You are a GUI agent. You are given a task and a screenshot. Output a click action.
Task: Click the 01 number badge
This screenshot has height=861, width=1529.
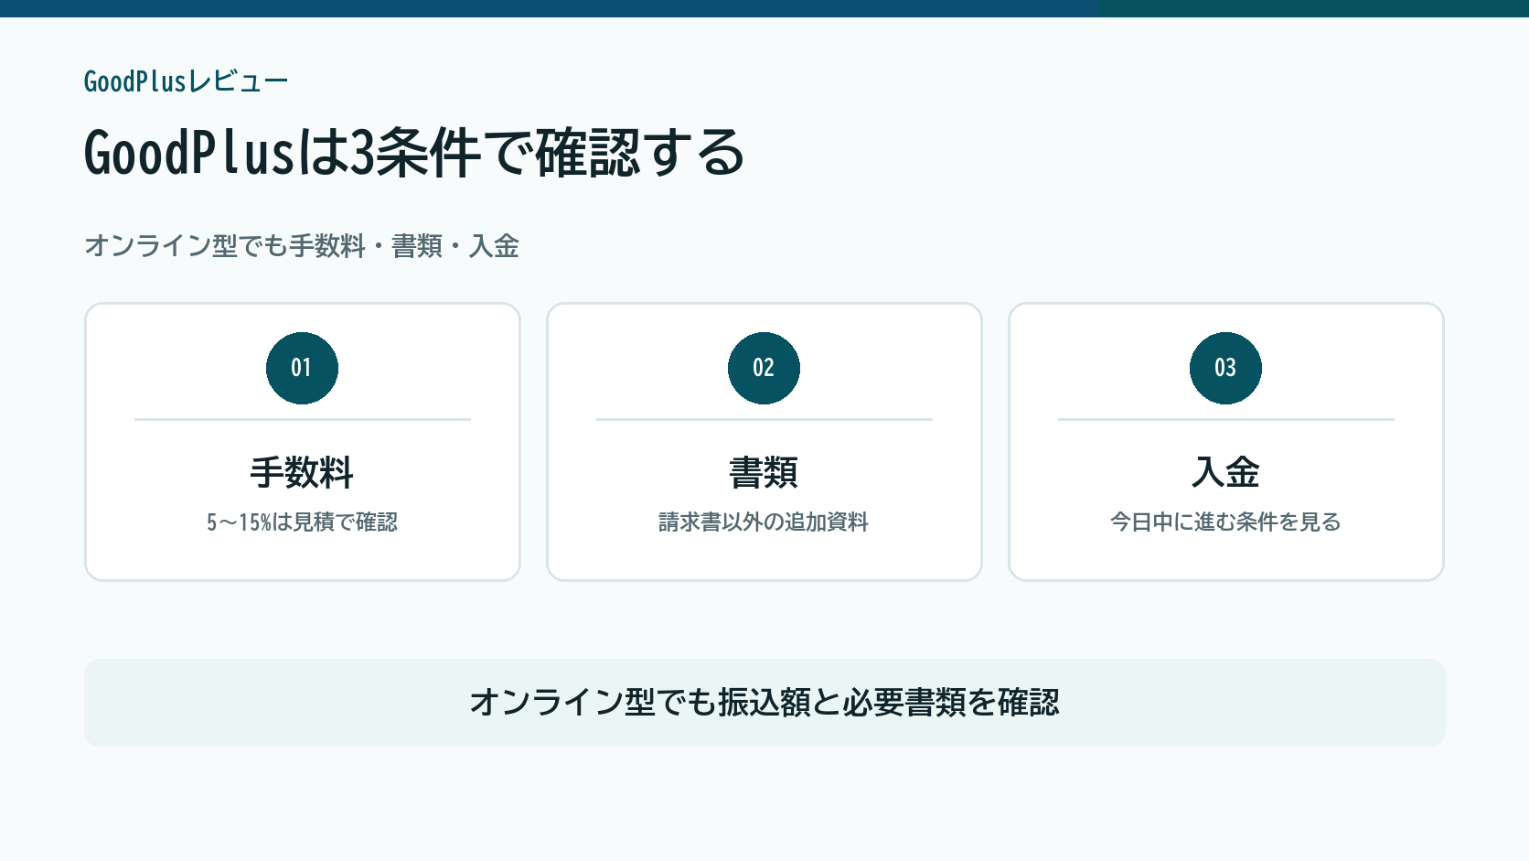(302, 368)
